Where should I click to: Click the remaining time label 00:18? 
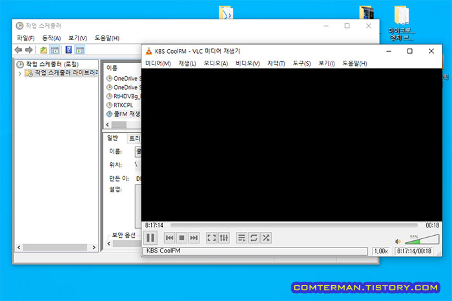pos(433,225)
